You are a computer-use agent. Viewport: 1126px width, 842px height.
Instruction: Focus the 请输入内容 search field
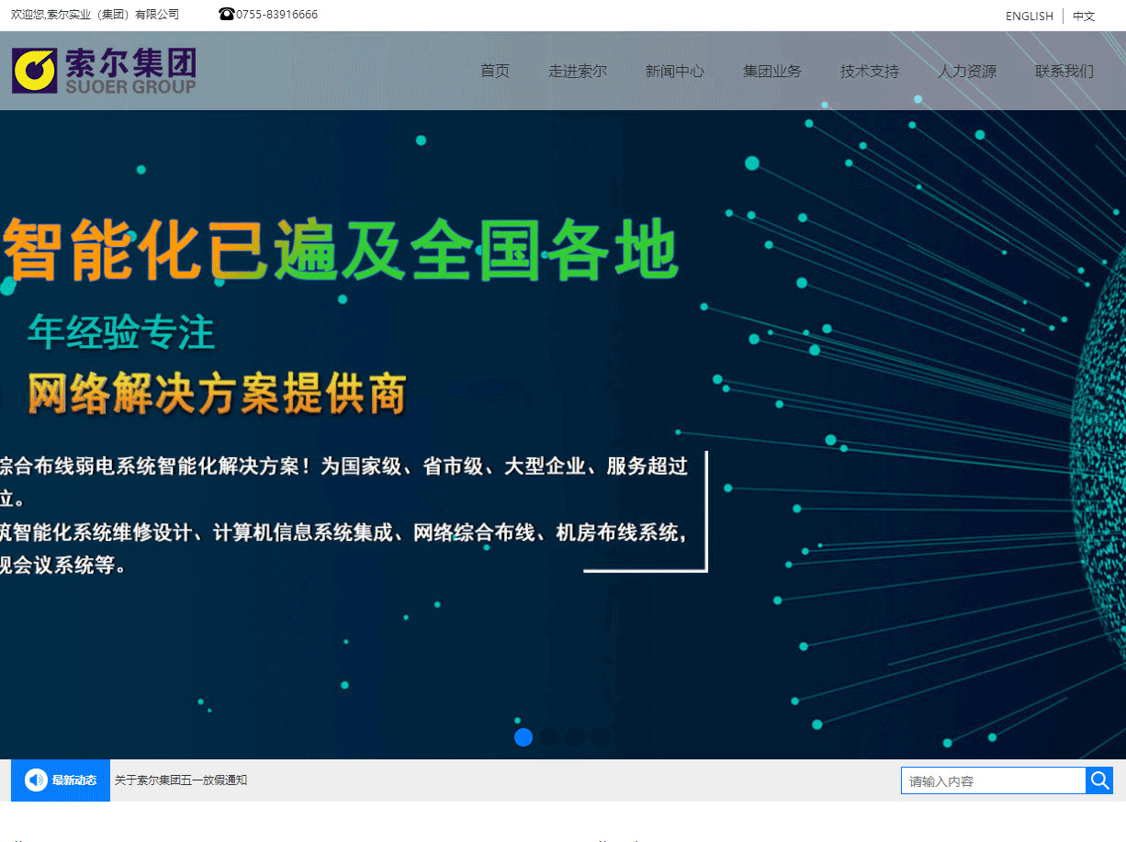coord(994,780)
